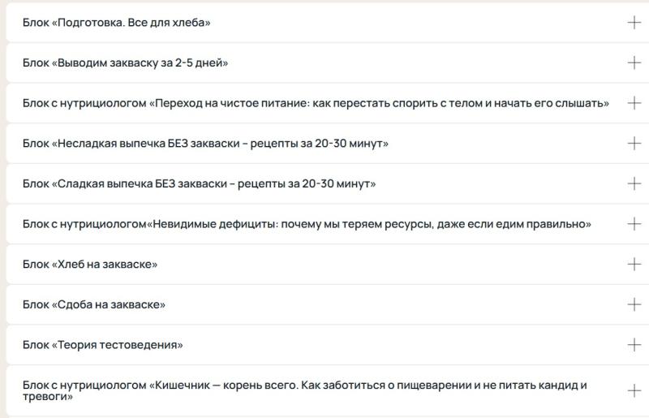Expand the «Подготовка. Все для хлеба» block title
Screen dimensions: 649x418
pos(117,23)
